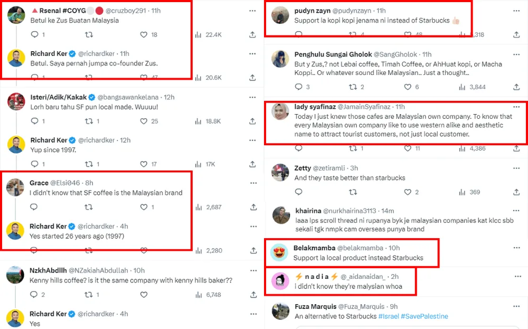Click khairina's profile avatar
Image resolution: width=528 pixels, height=329 pixels.
[x=280, y=215]
